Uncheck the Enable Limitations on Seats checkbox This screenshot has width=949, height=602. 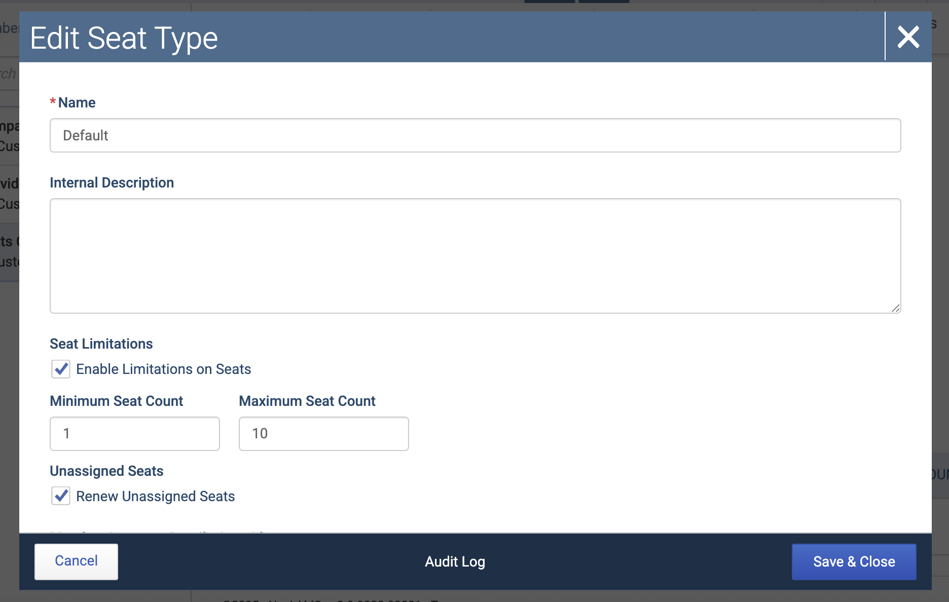[x=61, y=369]
